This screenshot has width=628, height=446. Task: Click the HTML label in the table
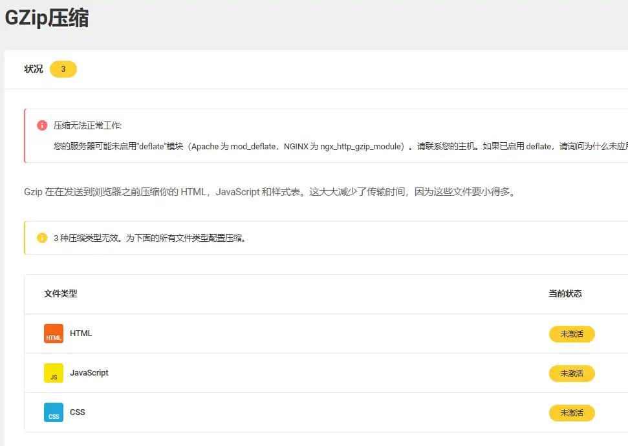pyautogui.click(x=80, y=334)
